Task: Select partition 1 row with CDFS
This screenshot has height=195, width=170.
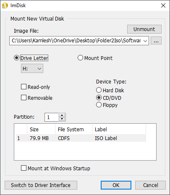Action: [x=81, y=138]
